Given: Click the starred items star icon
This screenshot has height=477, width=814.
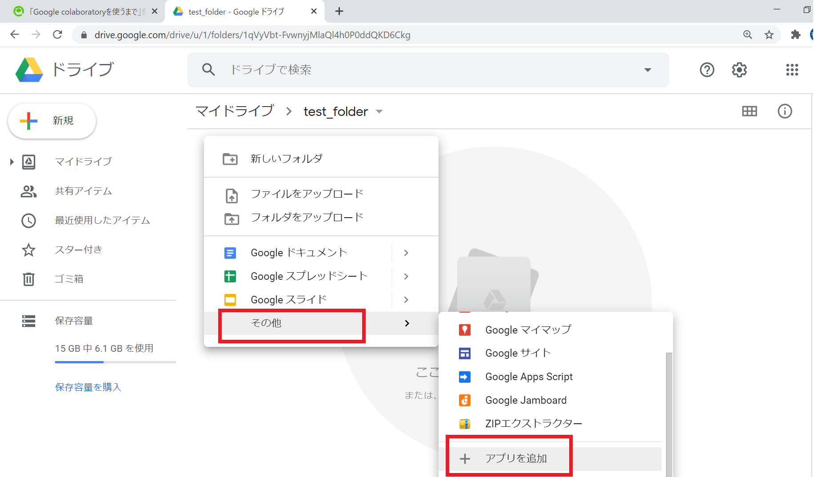Looking at the screenshot, I should (29, 250).
